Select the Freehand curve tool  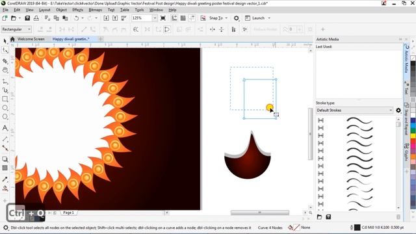click(5, 81)
